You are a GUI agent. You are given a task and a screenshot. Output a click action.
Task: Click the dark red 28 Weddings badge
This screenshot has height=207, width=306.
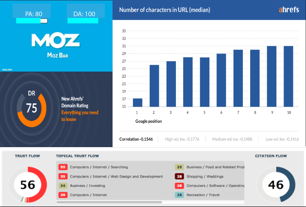pos(180,176)
